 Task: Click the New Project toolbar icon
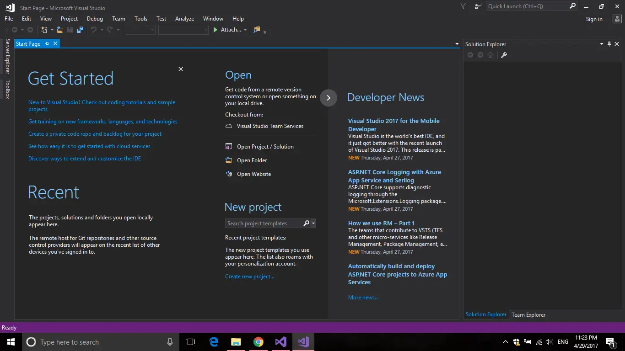pyautogui.click(x=44, y=30)
